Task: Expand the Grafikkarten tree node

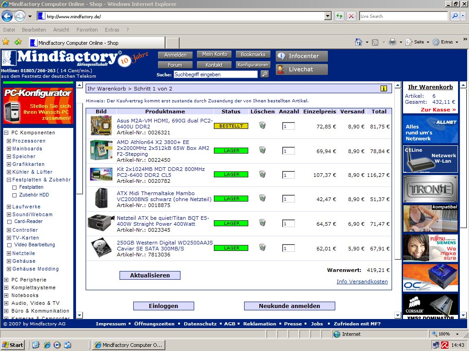Action: coord(9,164)
